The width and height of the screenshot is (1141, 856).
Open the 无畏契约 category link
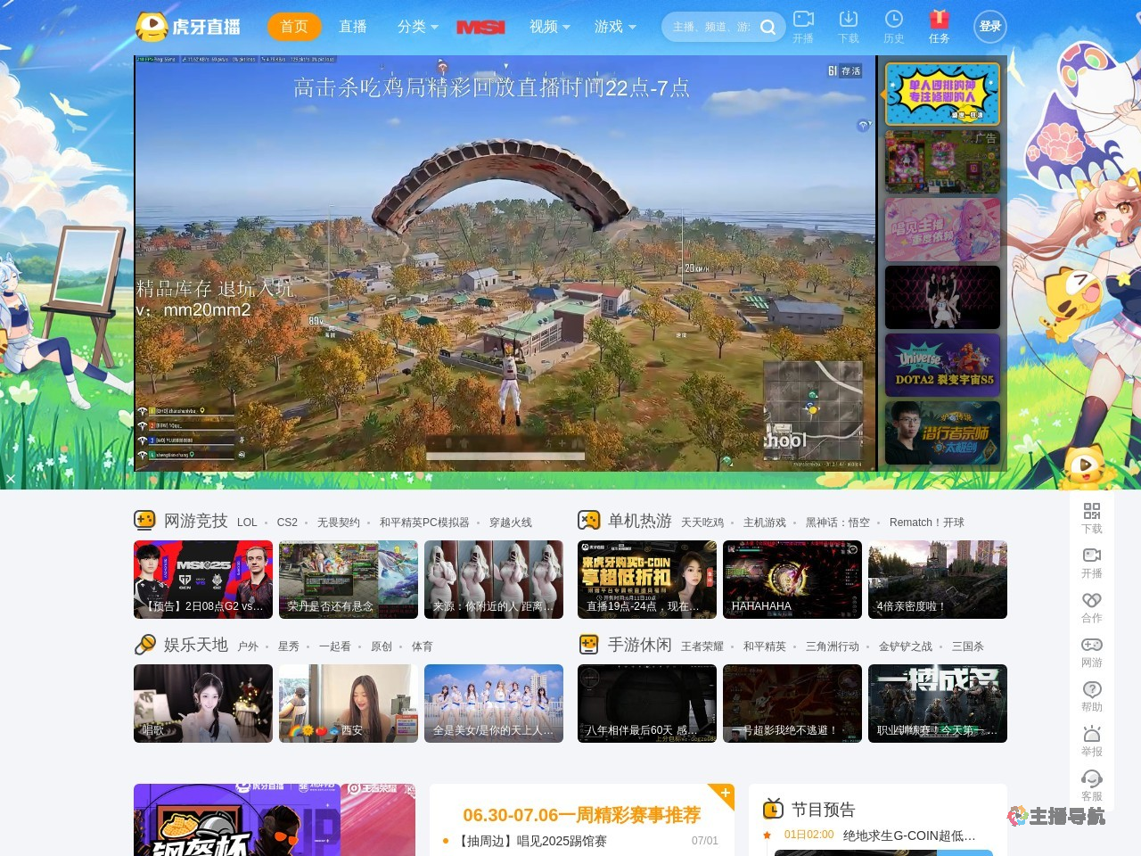(339, 523)
